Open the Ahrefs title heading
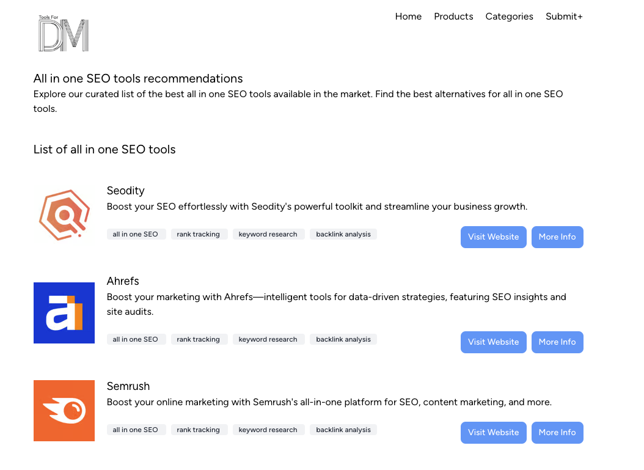644x470 pixels. (x=123, y=281)
